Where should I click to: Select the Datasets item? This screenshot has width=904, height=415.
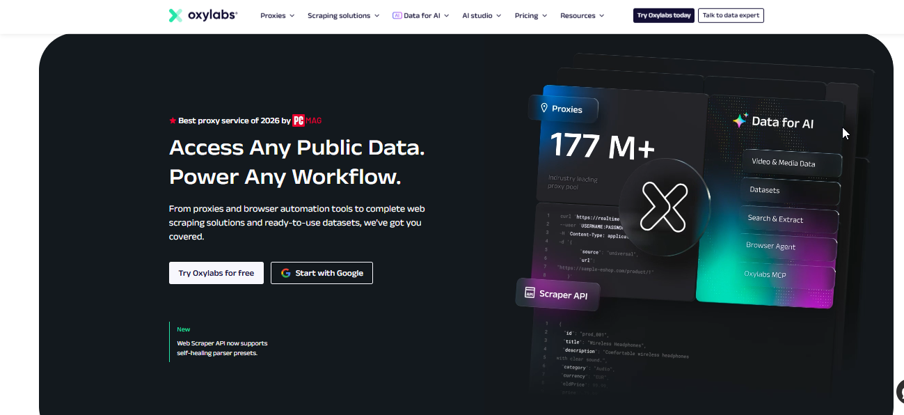[791, 190]
